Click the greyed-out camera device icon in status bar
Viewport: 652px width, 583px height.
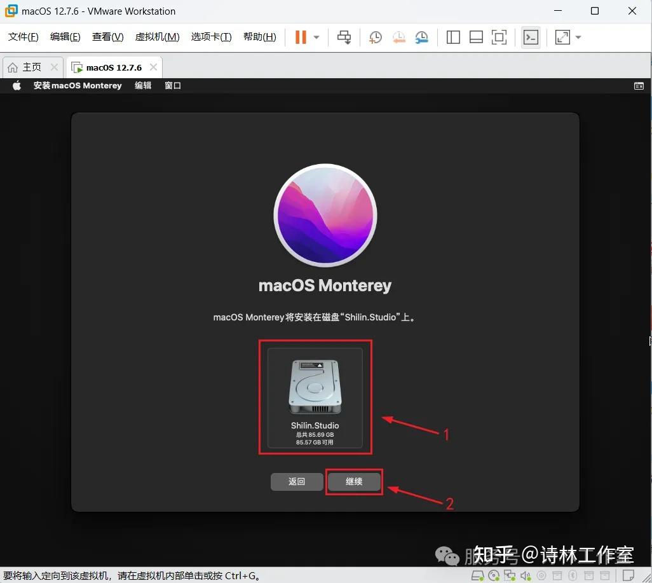(x=541, y=575)
